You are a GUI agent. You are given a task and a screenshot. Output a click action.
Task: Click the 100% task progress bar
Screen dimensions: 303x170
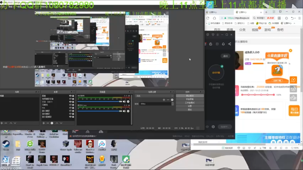point(258,95)
